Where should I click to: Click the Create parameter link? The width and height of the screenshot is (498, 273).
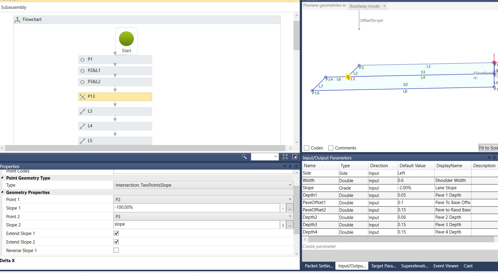coord(319,246)
